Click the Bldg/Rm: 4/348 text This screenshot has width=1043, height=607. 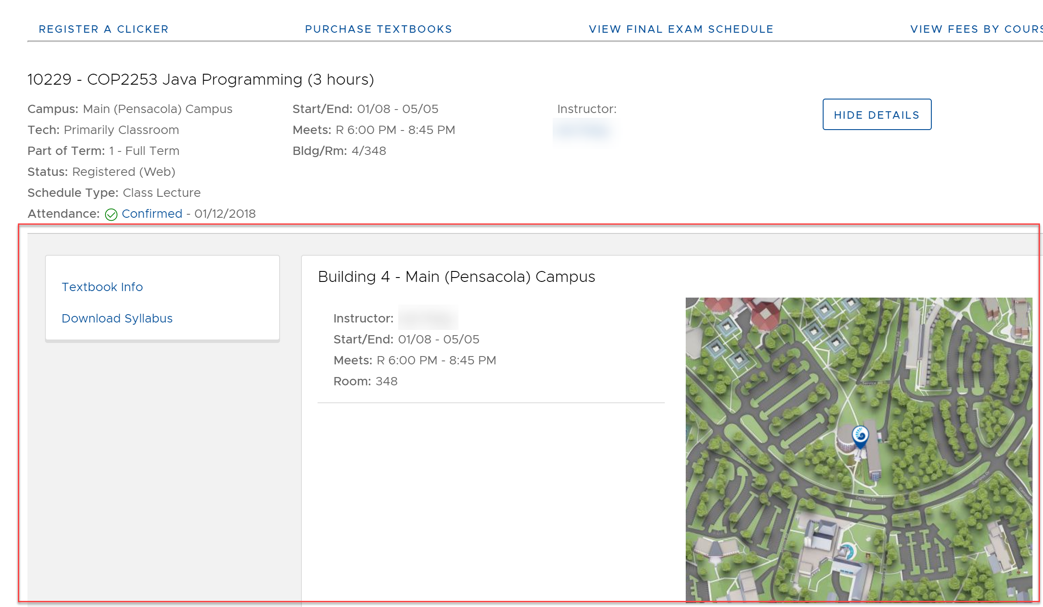click(339, 151)
